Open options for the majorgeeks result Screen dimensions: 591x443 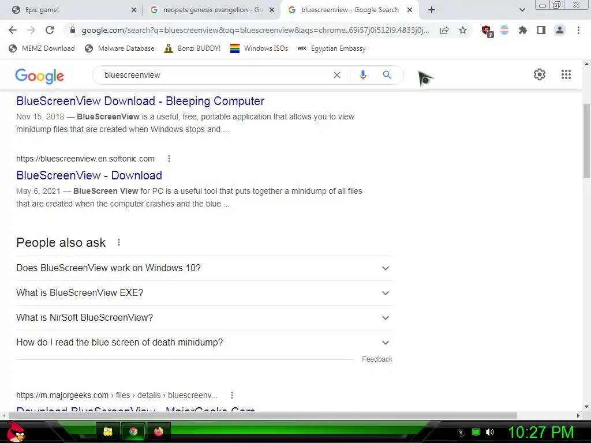(x=232, y=395)
